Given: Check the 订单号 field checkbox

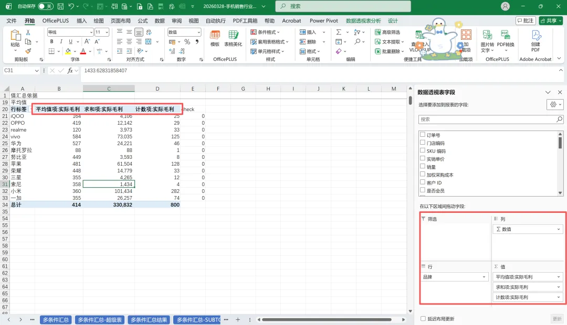Looking at the screenshot, I should click(422, 135).
